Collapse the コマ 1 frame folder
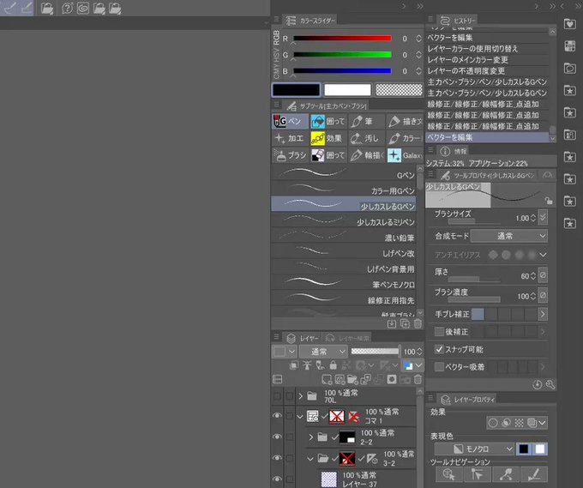583x488 pixels. tap(300, 417)
